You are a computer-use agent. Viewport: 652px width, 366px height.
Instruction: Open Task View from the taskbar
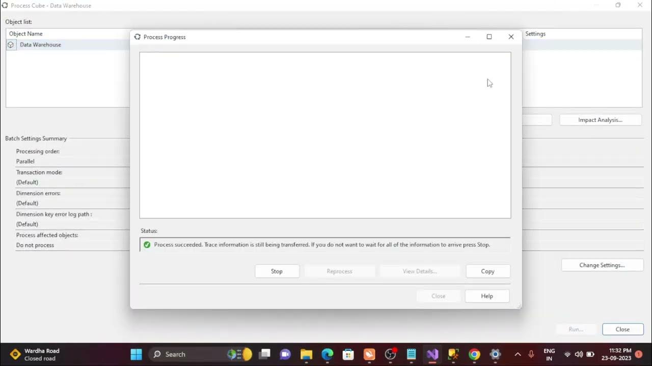264,354
